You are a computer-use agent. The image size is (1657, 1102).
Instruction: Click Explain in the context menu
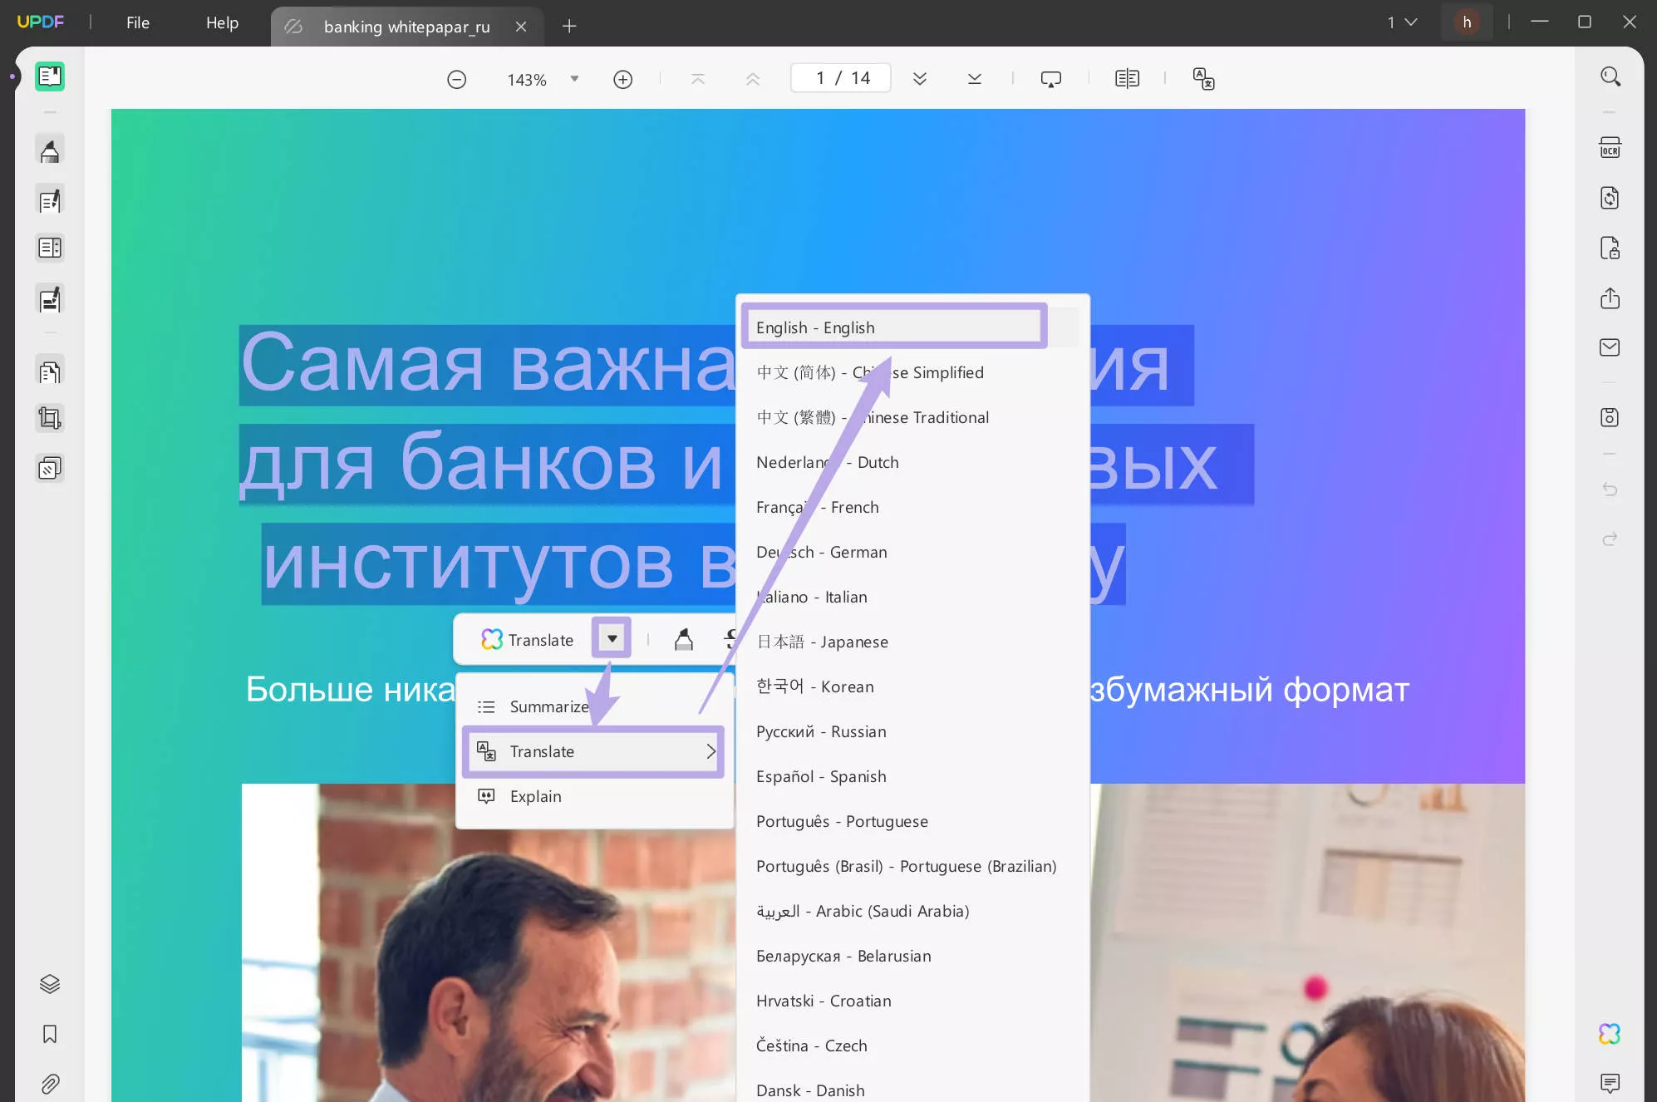pyautogui.click(x=534, y=795)
